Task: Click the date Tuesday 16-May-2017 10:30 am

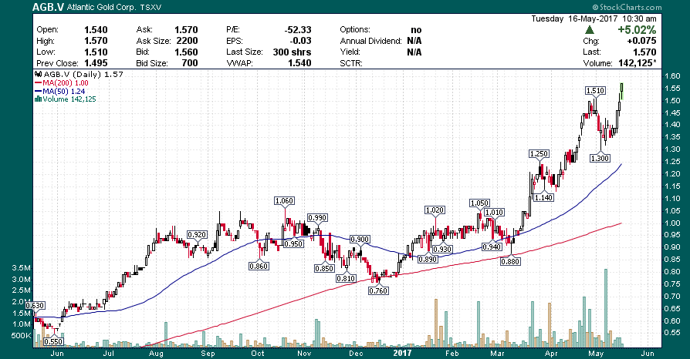Action: pyautogui.click(x=594, y=18)
